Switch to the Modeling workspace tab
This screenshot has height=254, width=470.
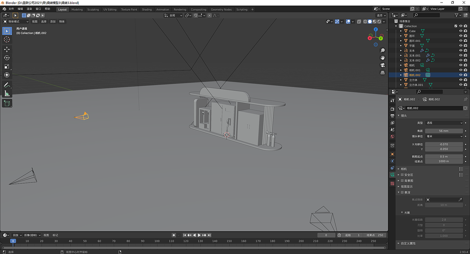click(77, 10)
